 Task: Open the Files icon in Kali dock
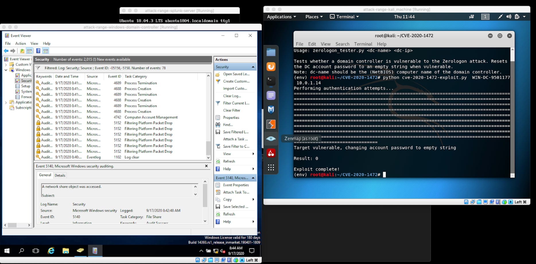pos(271,52)
